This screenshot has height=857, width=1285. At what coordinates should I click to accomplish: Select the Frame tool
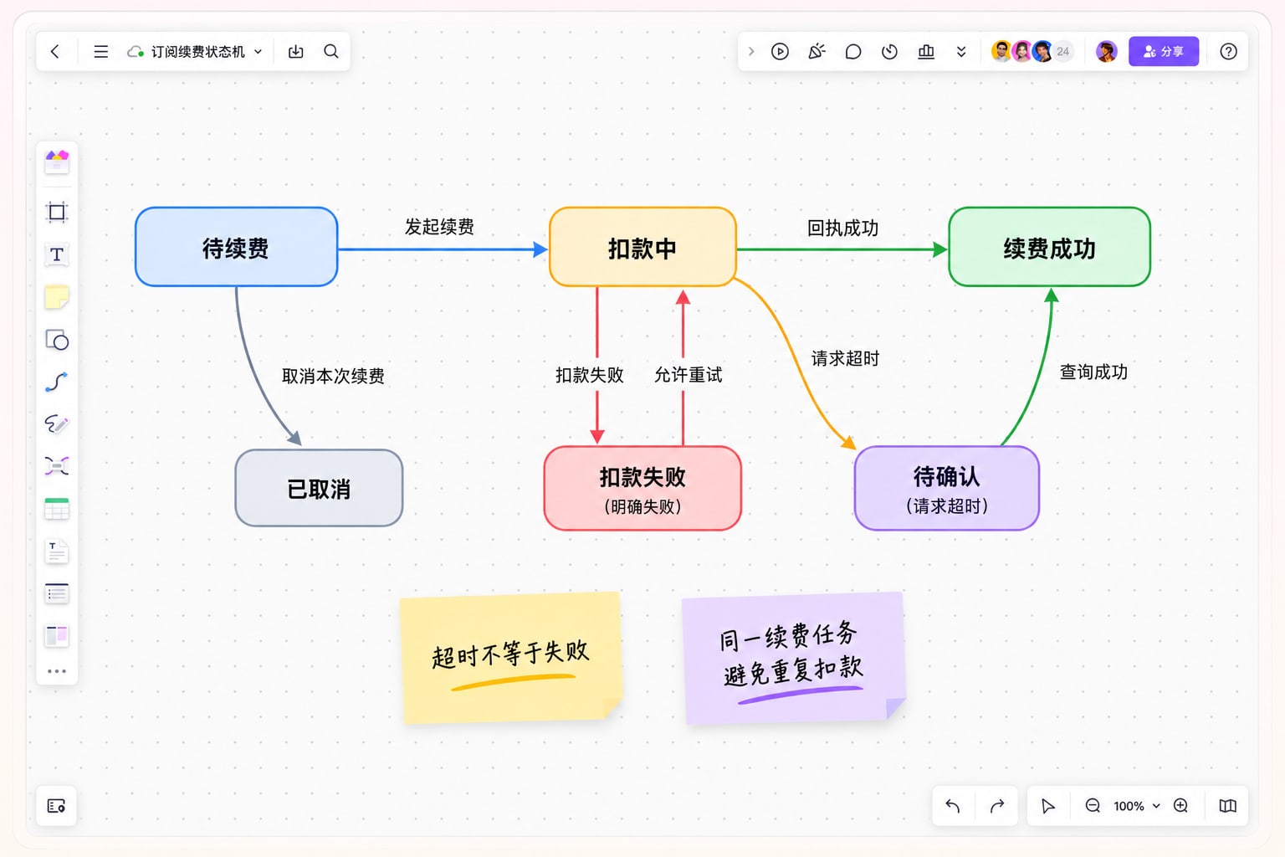point(57,212)
